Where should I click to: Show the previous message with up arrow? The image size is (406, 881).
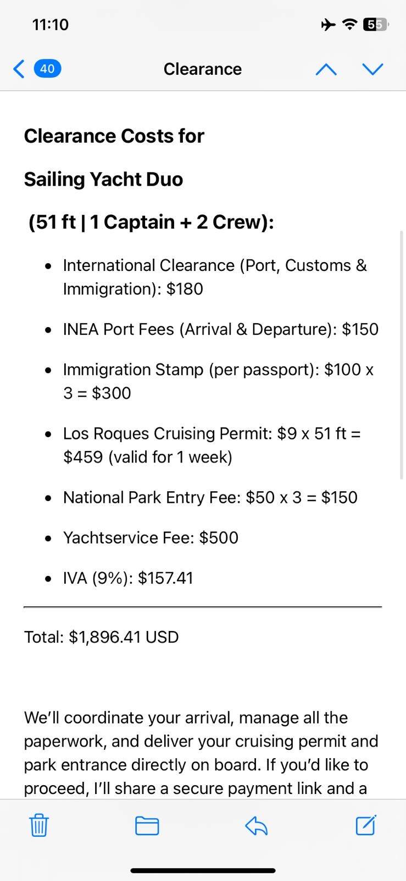click(x=326, y=69)
